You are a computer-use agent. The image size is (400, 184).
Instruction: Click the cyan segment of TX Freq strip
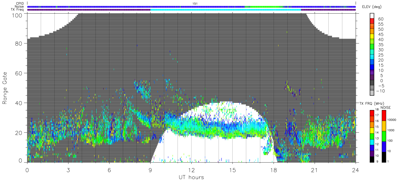[225, 9]
